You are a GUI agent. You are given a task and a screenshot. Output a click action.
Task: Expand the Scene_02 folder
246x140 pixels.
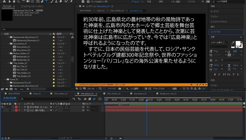[x=6, y=79]
